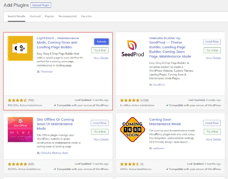Image resolution: width=228 pixels, height=179 pixels.
Task: Go to the Favorites tab
Action: pos(86,16)
